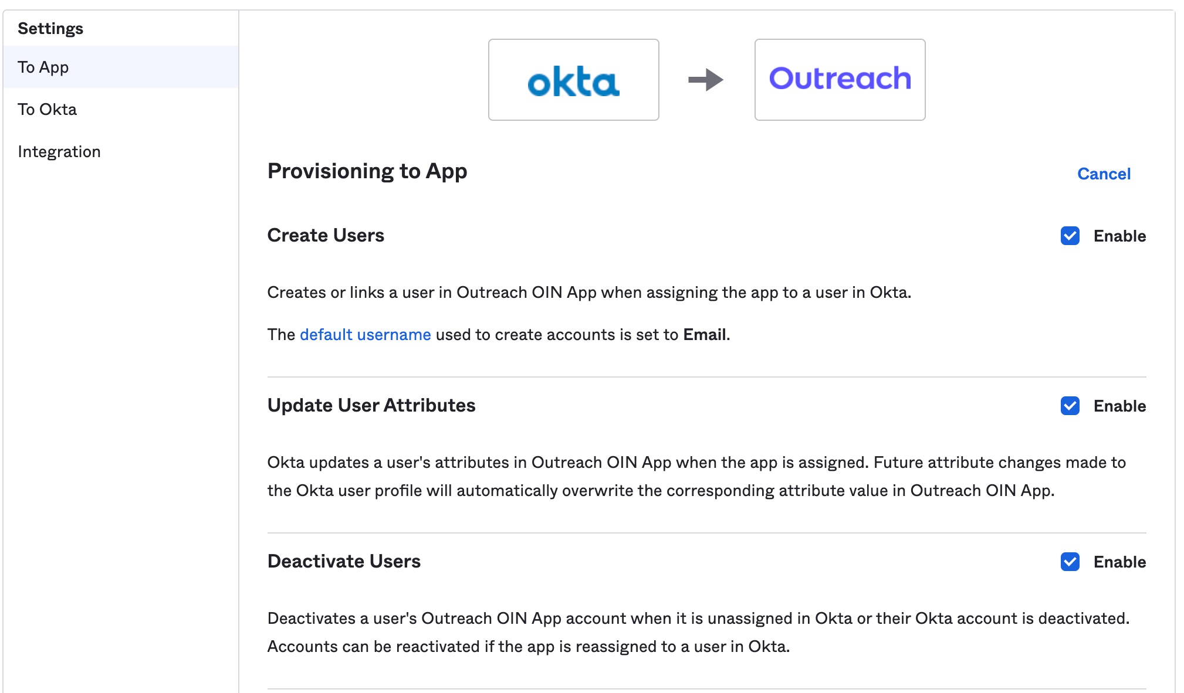Click the Update User Attributes section title

coord(371,405)
